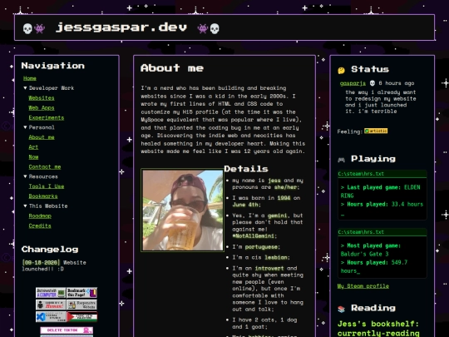Open the Bookmarks link
449x337 pixels.
[x=43, y=196]
